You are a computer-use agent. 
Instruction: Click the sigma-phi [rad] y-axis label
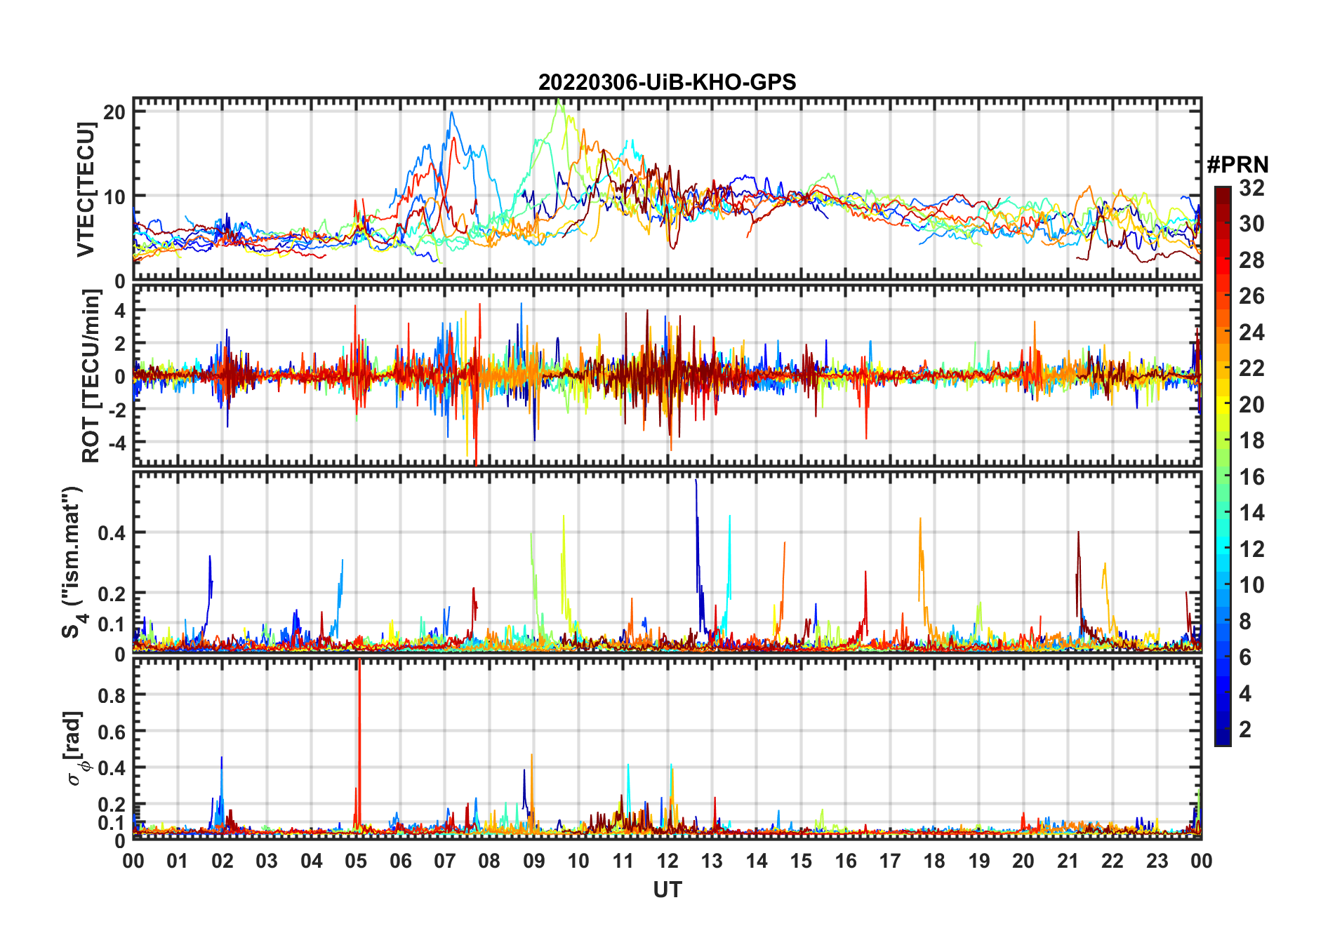76,749
